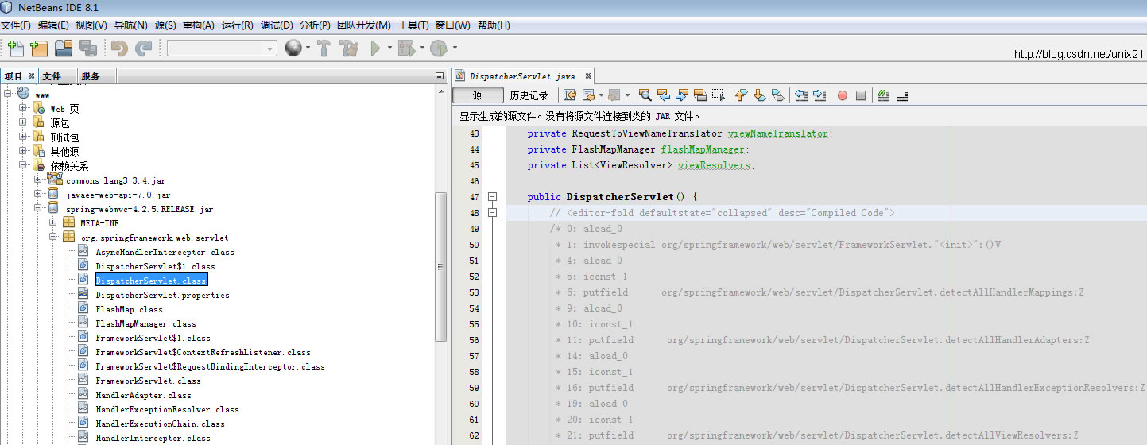Open the 重构(A) menu
This screenshot has width=1147, height=445.
[x=198, y=25]
